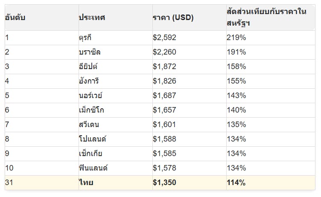Select the ฟินแลนด์ country cell
321x197 pixels.
point(116,168)
